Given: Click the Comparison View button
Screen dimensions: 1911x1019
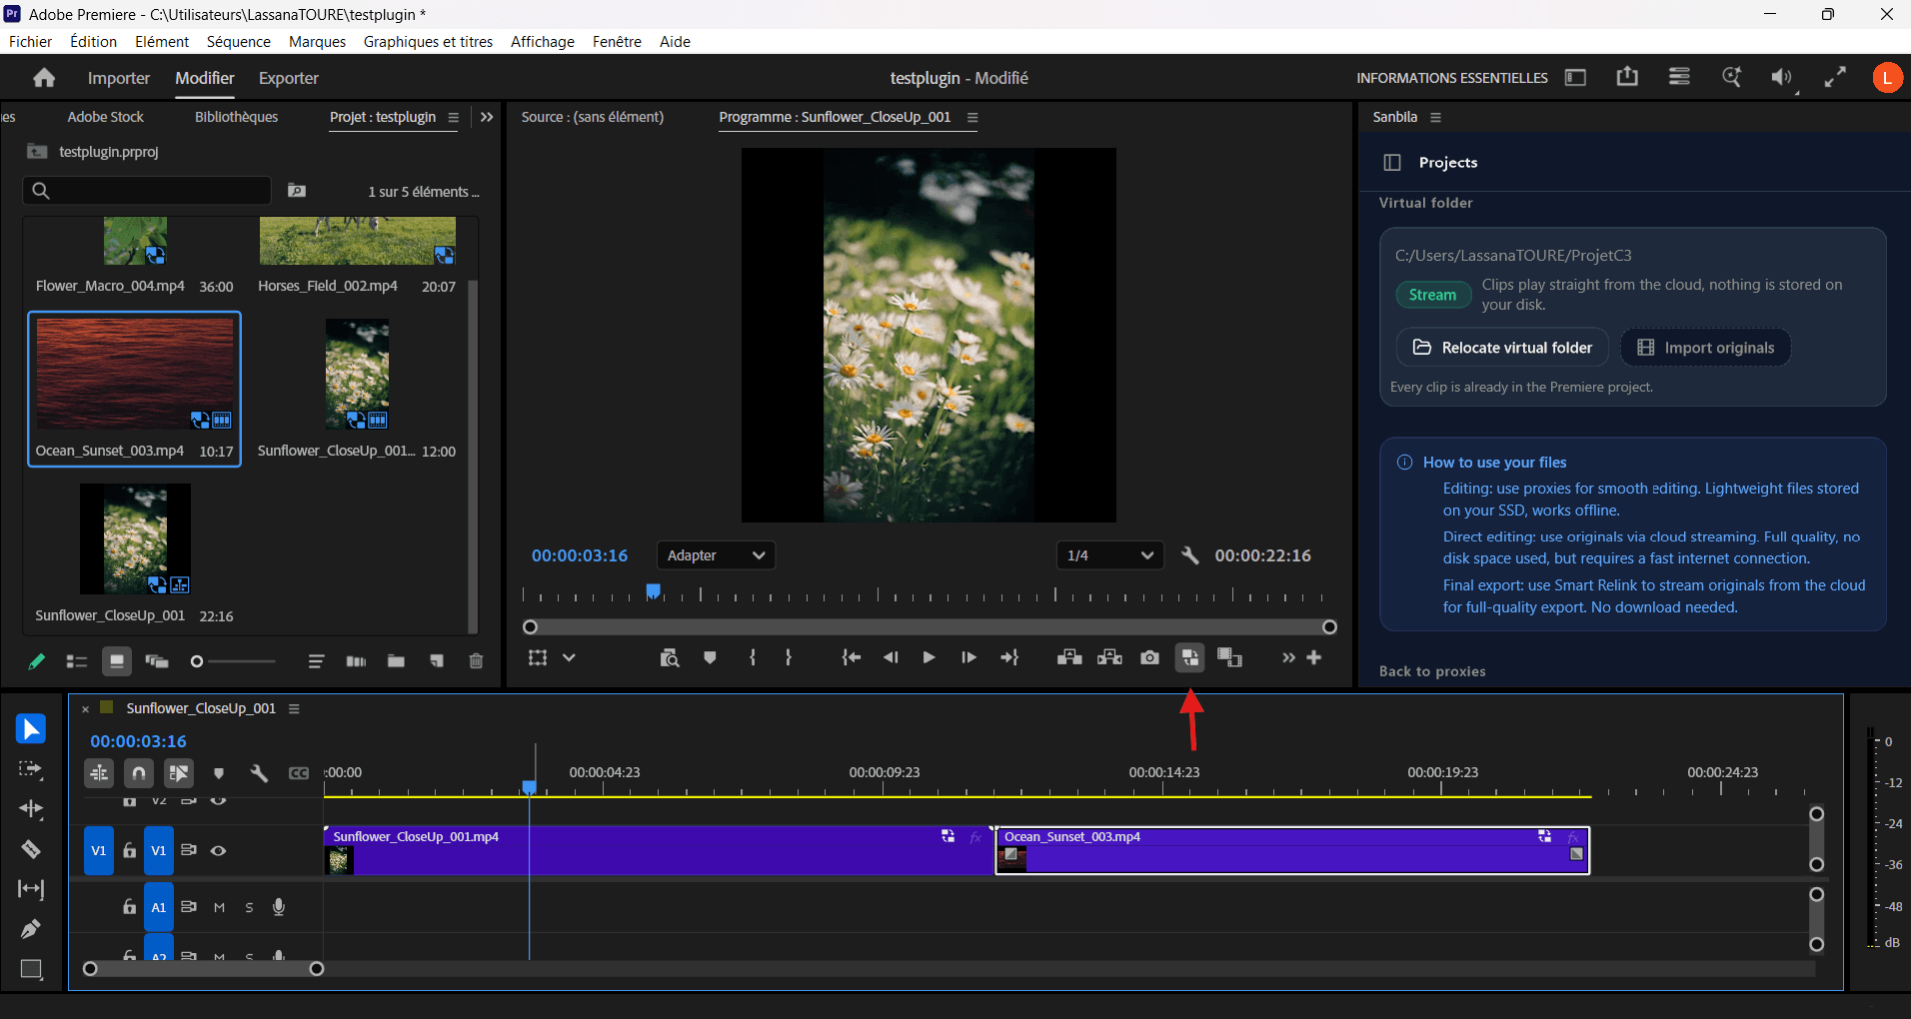Looking at the screenshot, I should click(1229, 657).
